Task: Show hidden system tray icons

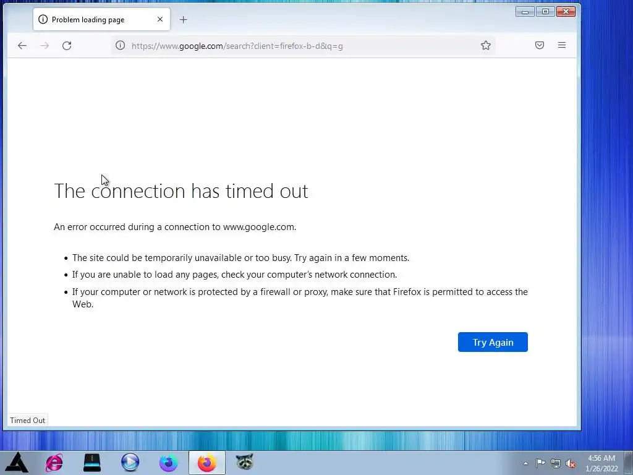Action: click(525, 463)
